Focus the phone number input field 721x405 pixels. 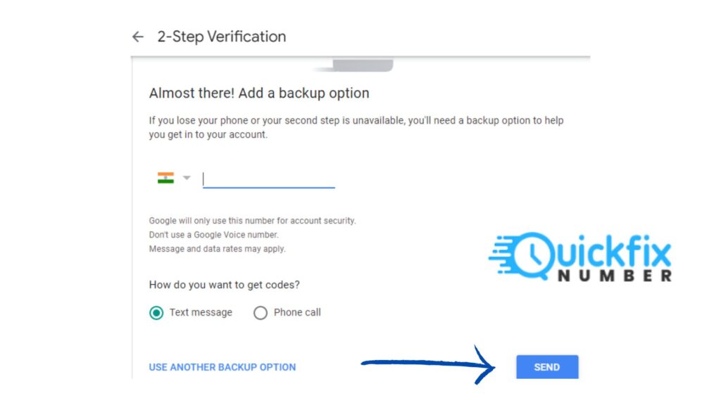(268, 179)
